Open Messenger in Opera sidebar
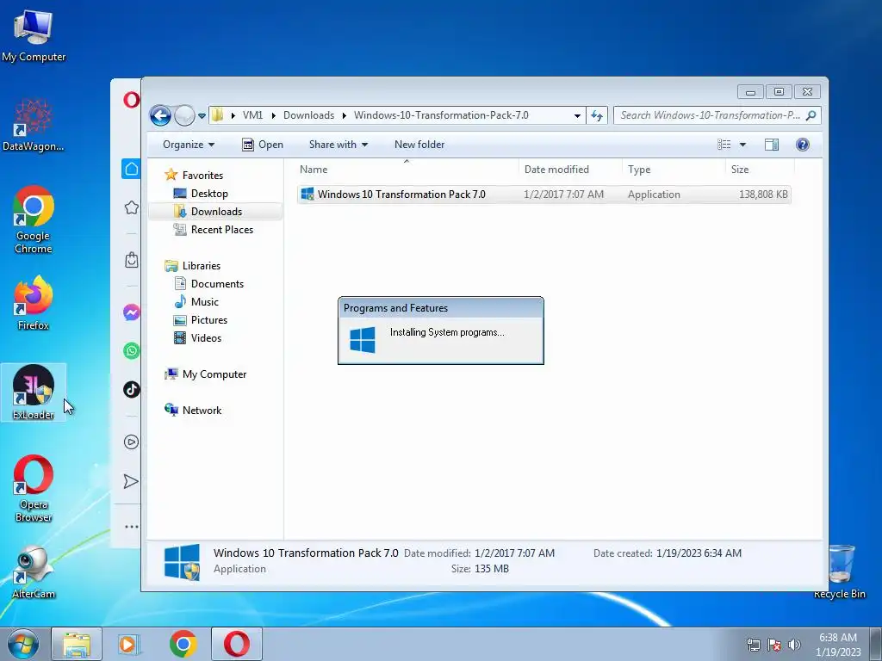Screen dimensions: 882x661 tap(131, 312)
